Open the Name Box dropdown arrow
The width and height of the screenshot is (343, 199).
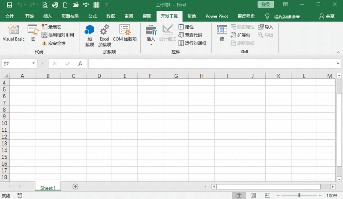pyautogui.click(x=33, y=63)
